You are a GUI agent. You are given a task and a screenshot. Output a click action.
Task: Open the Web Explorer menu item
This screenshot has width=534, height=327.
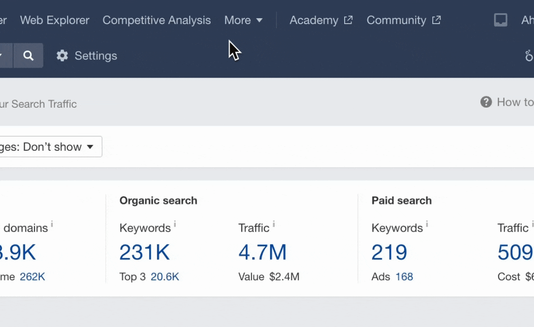pyautogui.click(x=54, y=20)
